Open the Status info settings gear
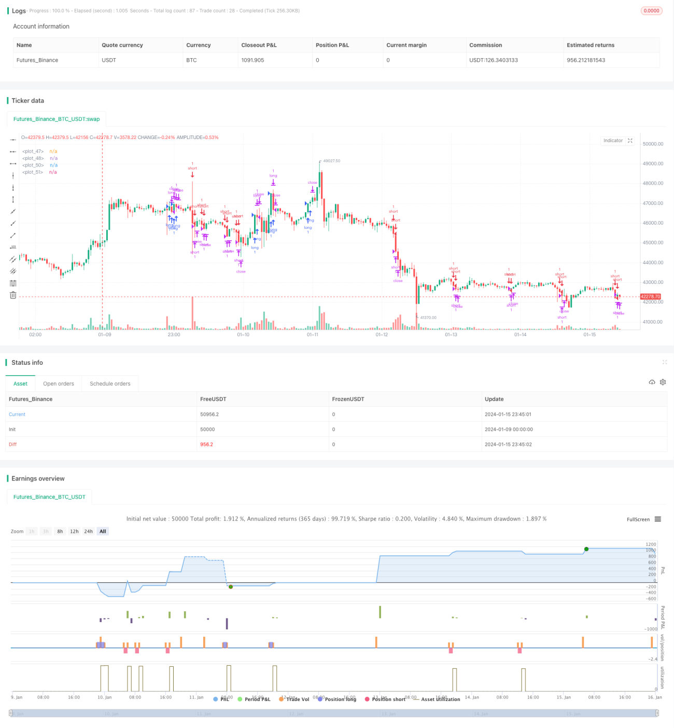Image resolution: width=674 pixels, height=728 pixels. click(663, 382)
